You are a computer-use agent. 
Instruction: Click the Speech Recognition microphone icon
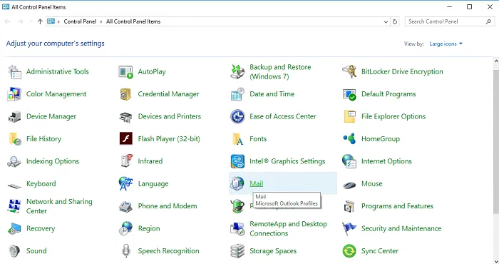click(126, 251)
